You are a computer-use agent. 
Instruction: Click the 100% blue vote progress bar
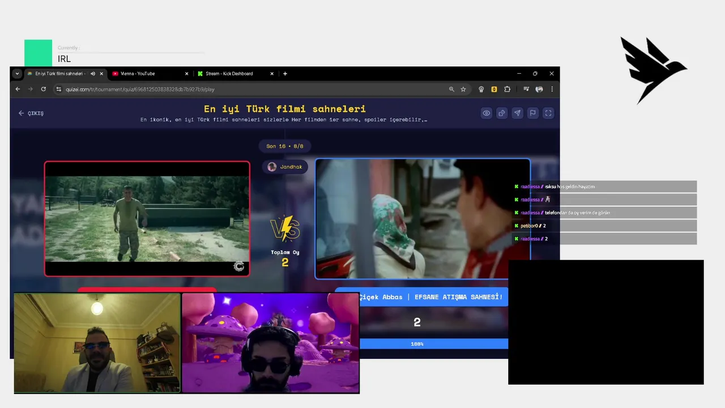click(434, 344)
